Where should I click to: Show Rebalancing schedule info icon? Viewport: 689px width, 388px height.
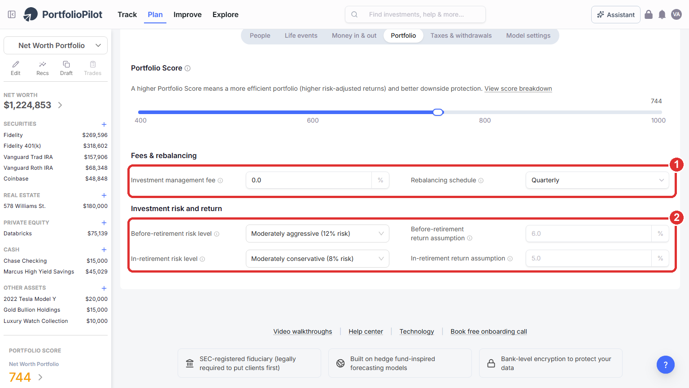(x=481, y=181)
